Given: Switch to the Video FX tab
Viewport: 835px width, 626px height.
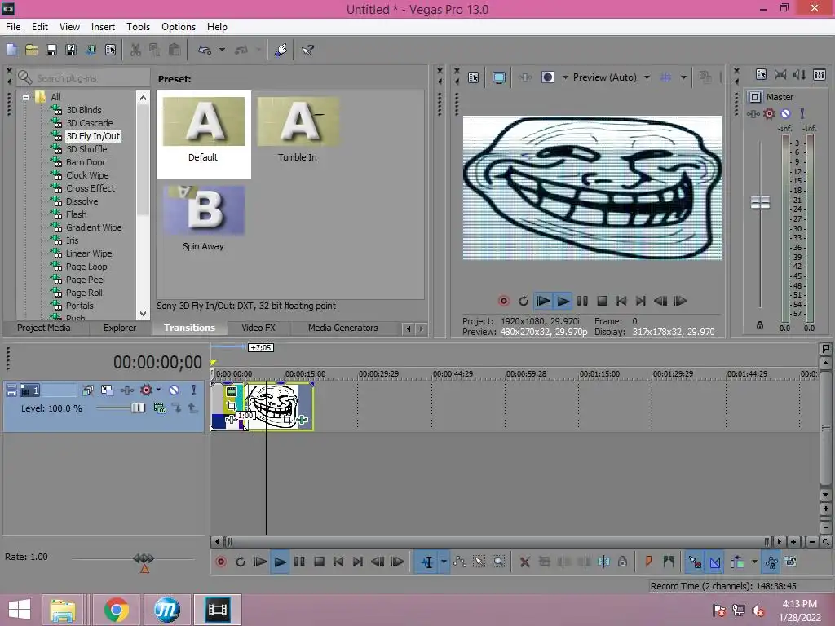Looking at the screenshot, I should click(x=258, y=328).
